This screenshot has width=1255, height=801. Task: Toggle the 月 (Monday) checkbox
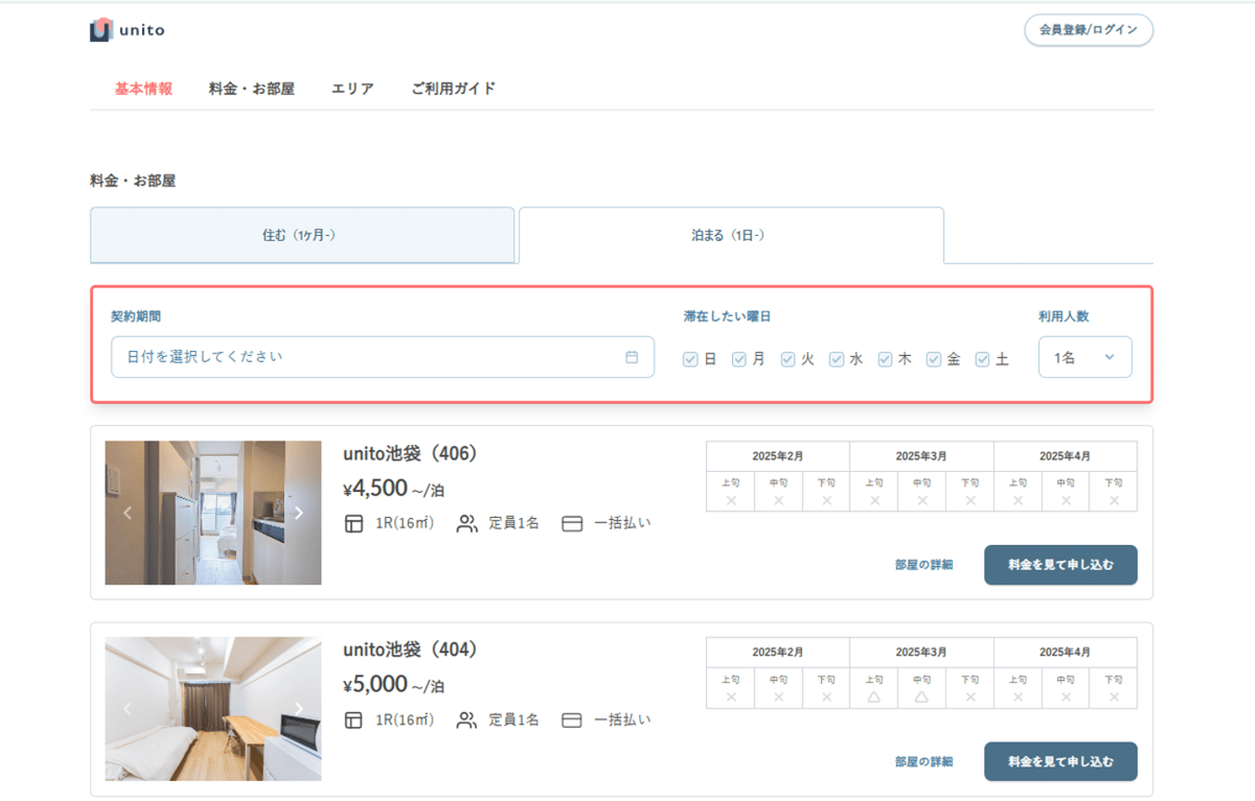740,359
